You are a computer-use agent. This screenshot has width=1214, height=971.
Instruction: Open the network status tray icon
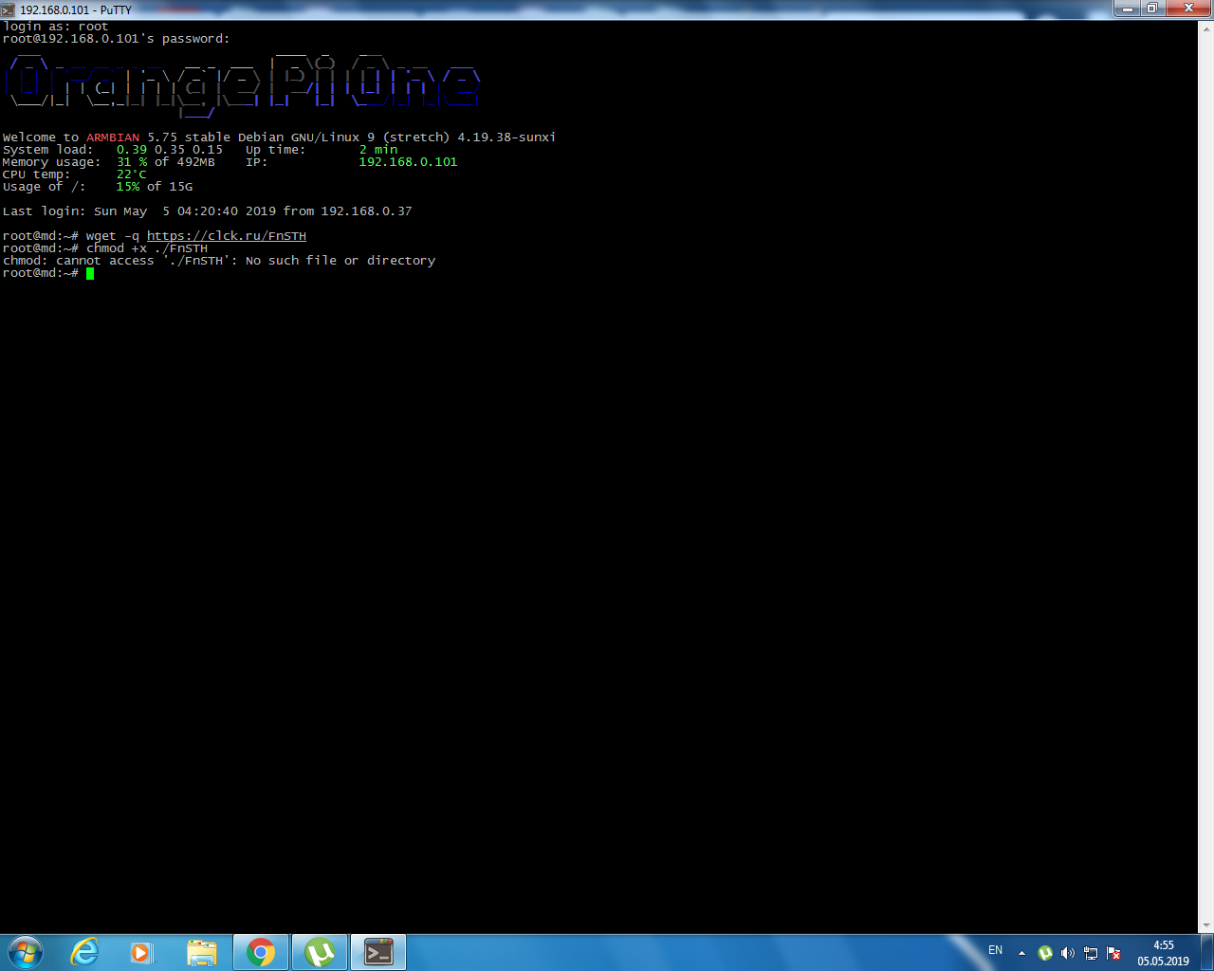coord(1091,953)
